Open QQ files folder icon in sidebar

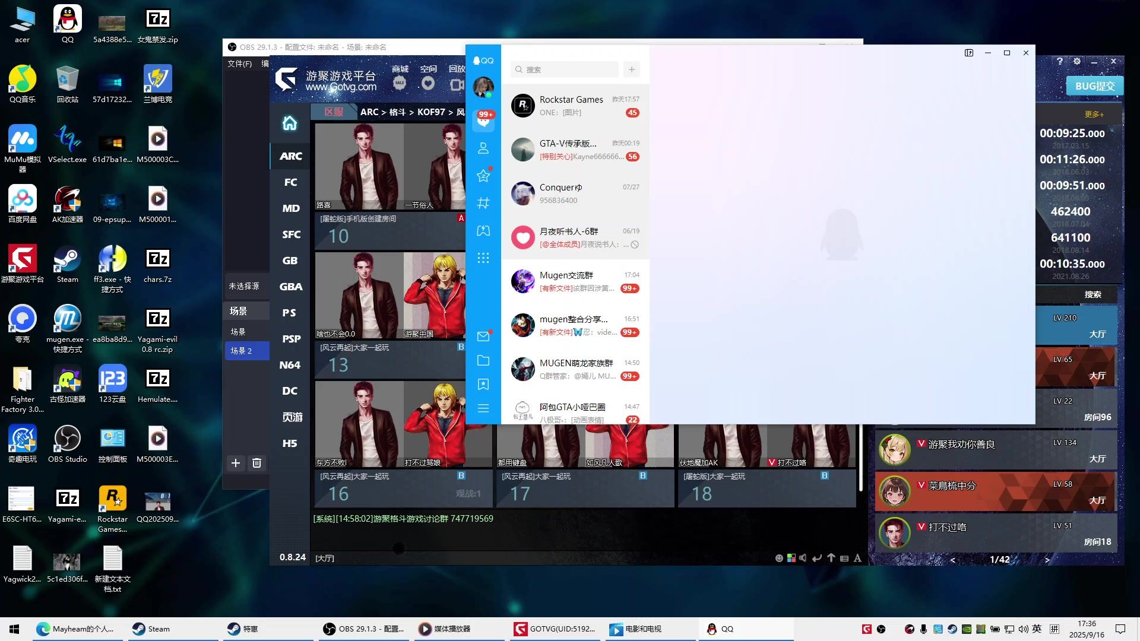tap(483, 360)
